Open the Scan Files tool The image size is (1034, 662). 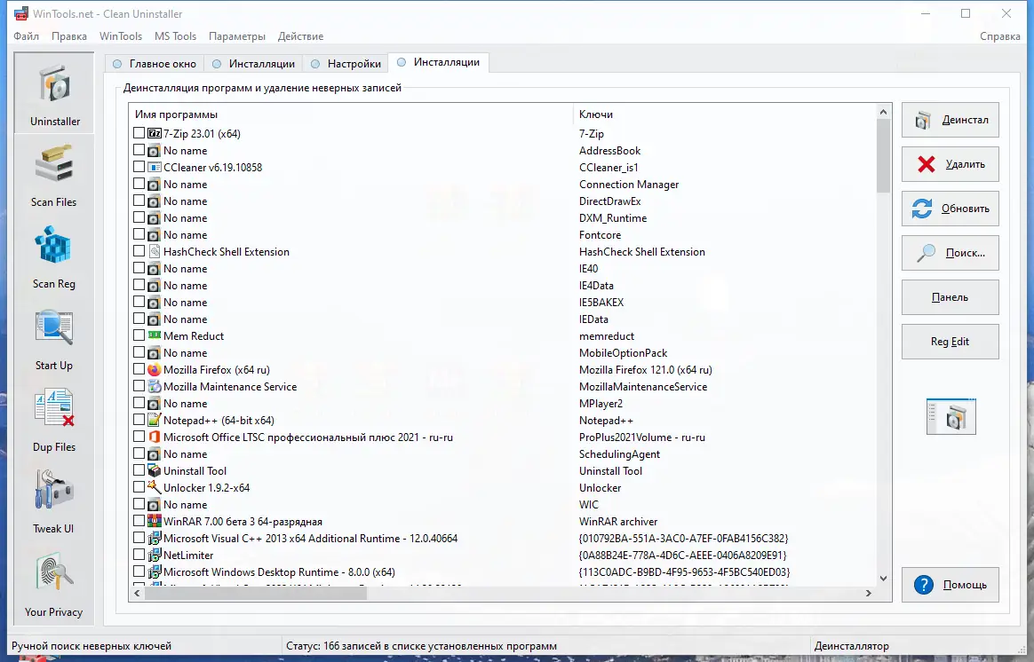54,176
